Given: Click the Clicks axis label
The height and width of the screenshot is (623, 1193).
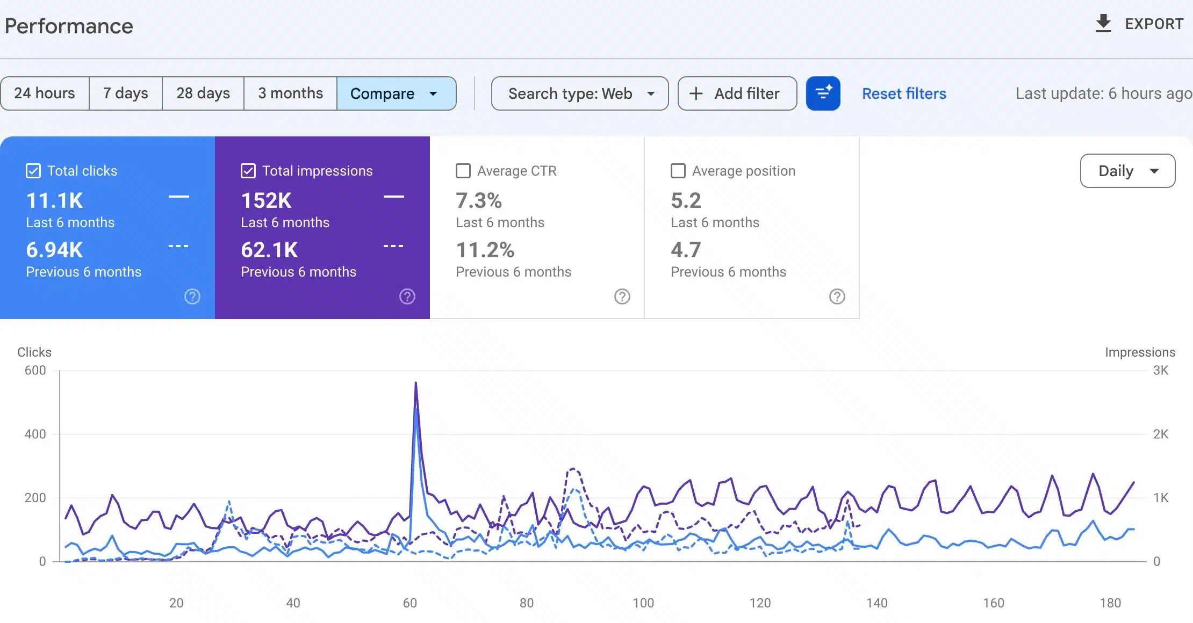Looking at the screenshot, I should [34, 352].
